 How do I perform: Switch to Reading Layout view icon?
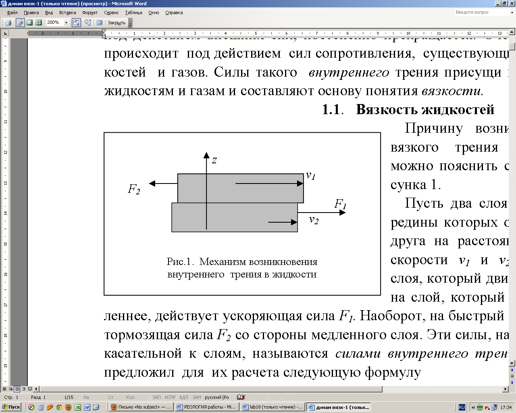point(30,389)
